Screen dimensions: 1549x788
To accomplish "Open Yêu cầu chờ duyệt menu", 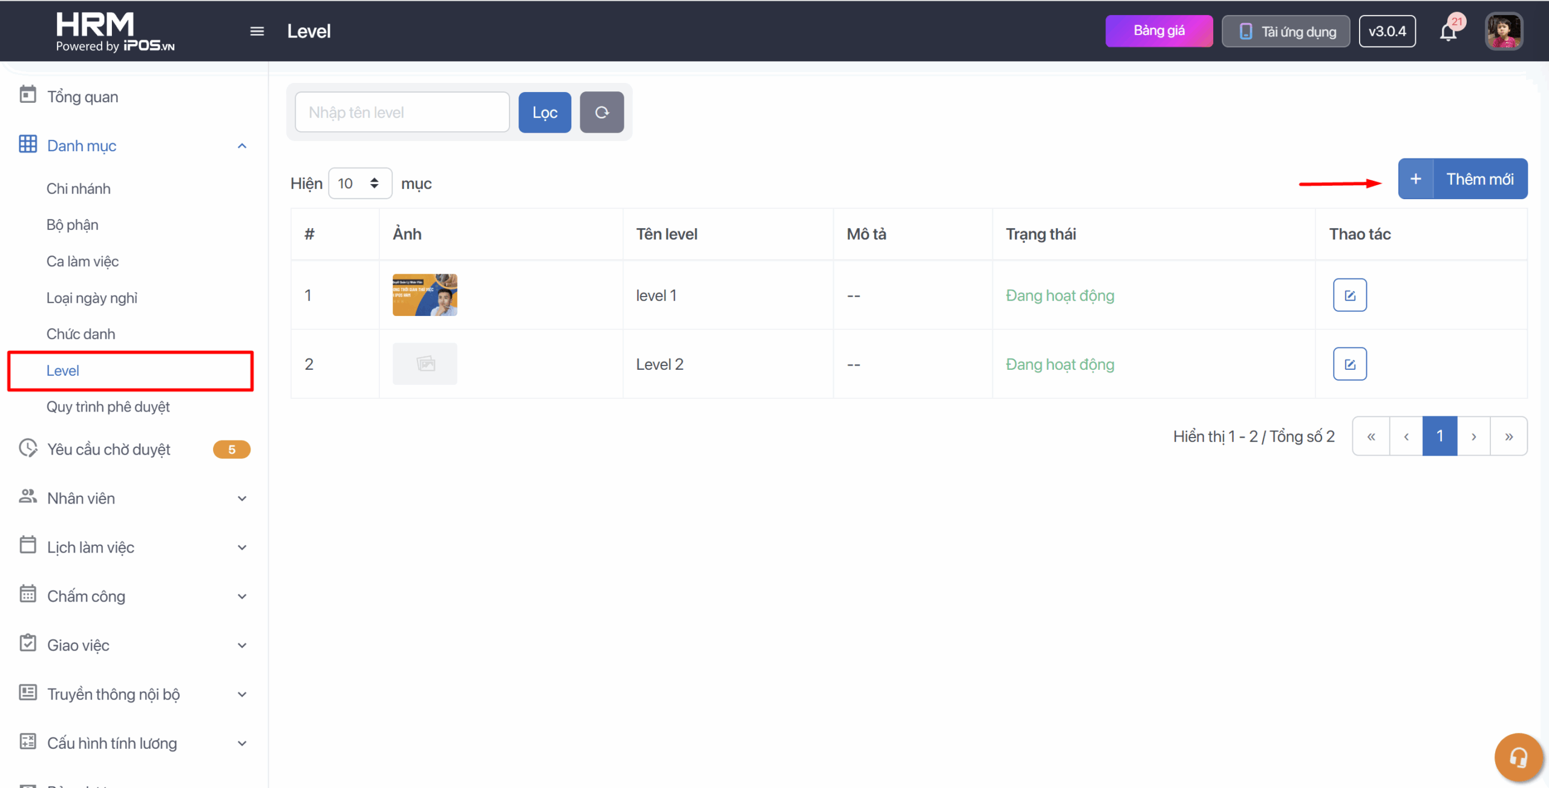I will pyautogui.click(x=109, y=449).
